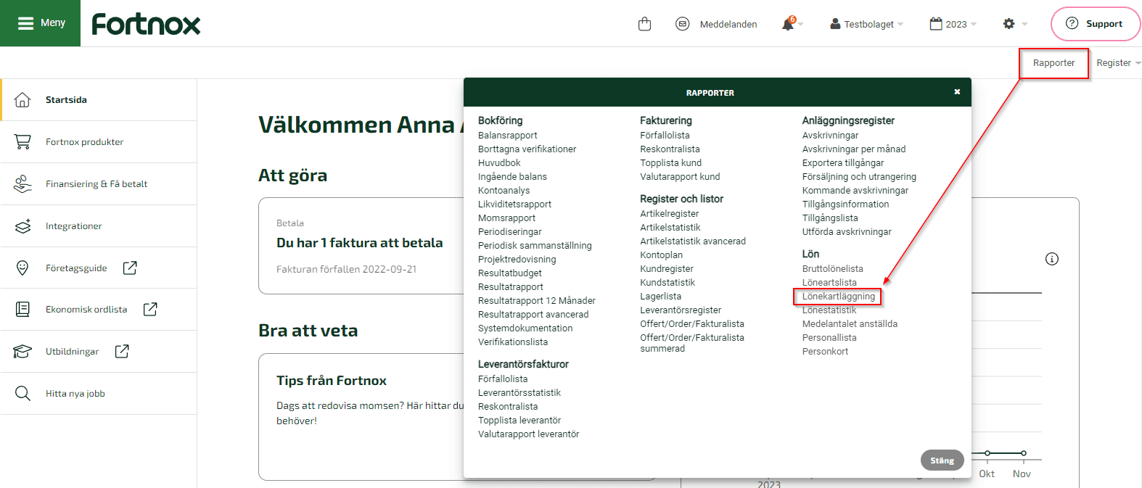Screen dimensions: 1142x488
Task: Click the Support button
Action: [x=1095, y=24]
